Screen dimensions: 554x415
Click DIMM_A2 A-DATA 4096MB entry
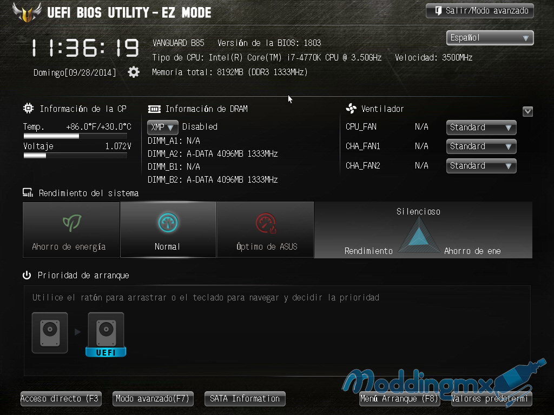[x=213, y=154]
